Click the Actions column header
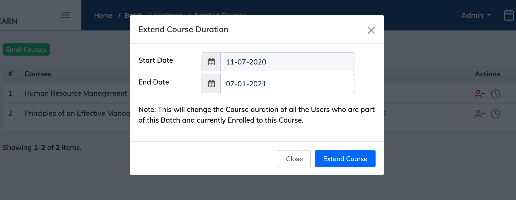 point(487,74)
